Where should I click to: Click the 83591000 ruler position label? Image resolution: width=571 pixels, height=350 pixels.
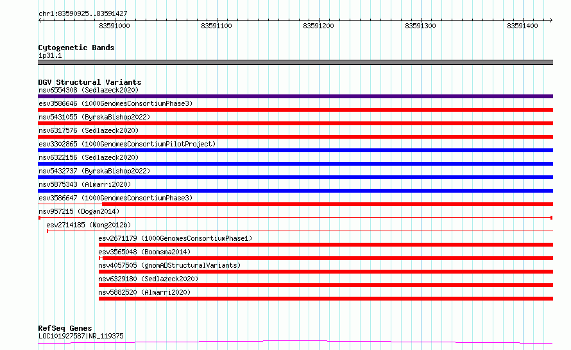[x=114, y=26]
